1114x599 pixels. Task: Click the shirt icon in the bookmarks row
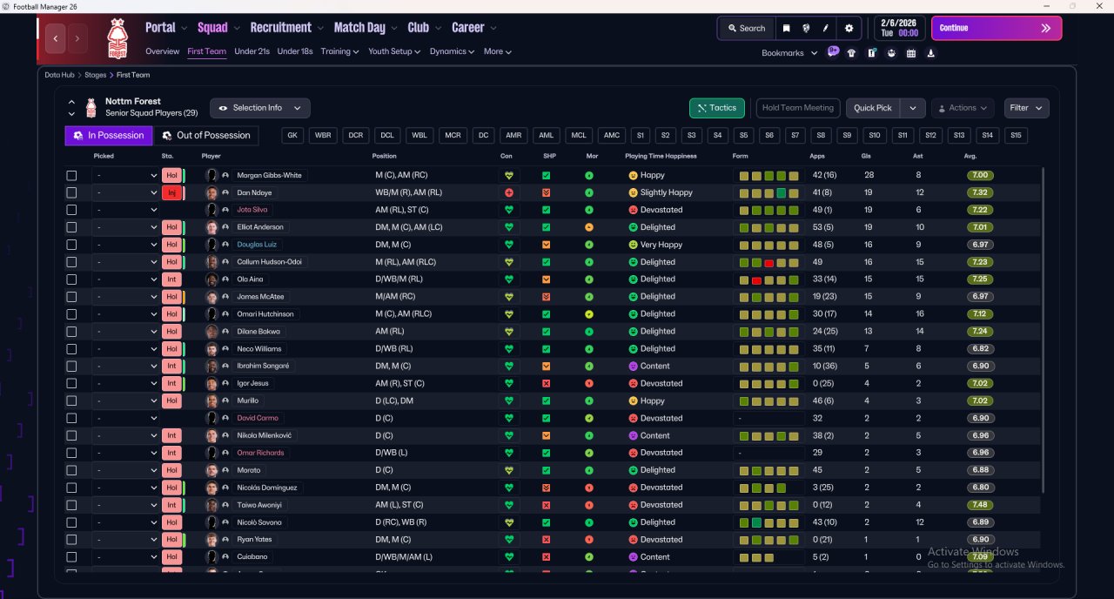click(x=851, y=53)
